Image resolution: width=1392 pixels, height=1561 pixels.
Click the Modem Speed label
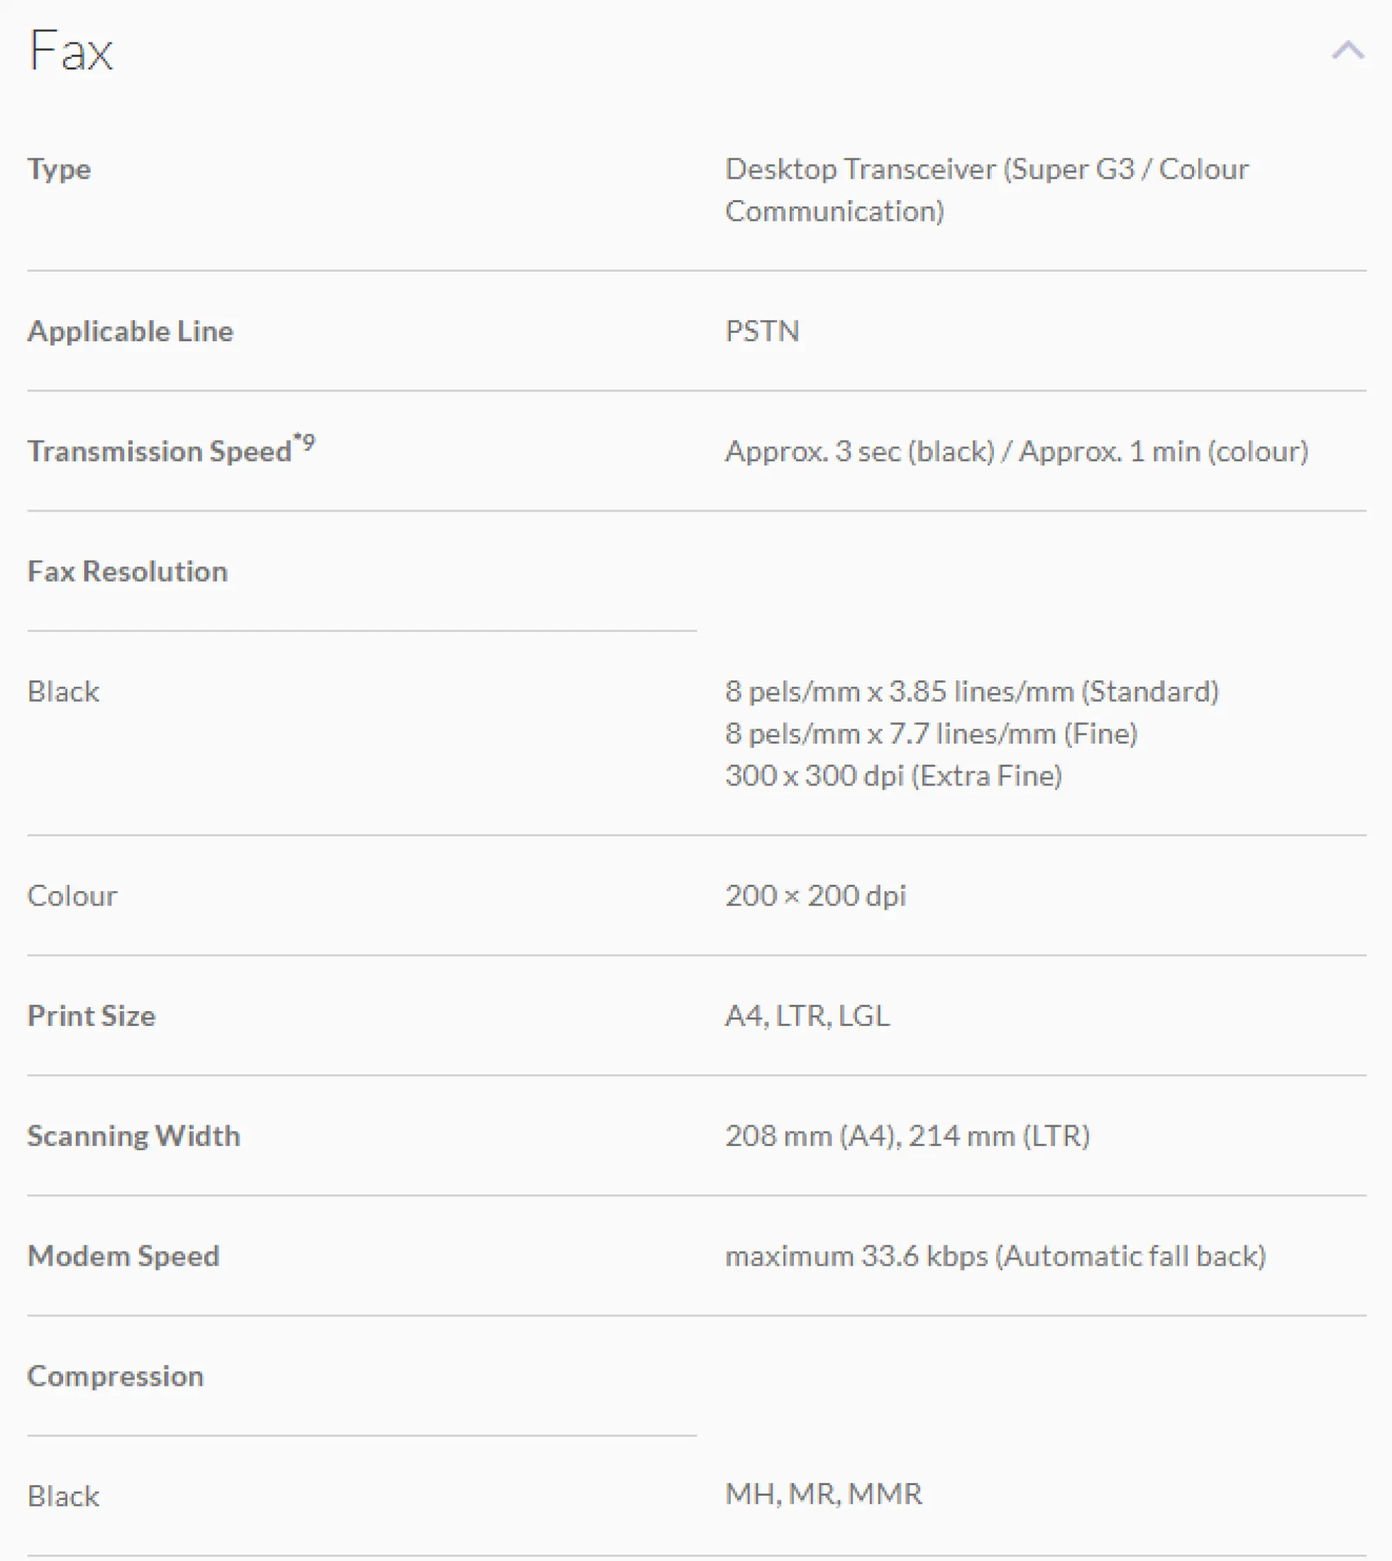point(123,1256)
